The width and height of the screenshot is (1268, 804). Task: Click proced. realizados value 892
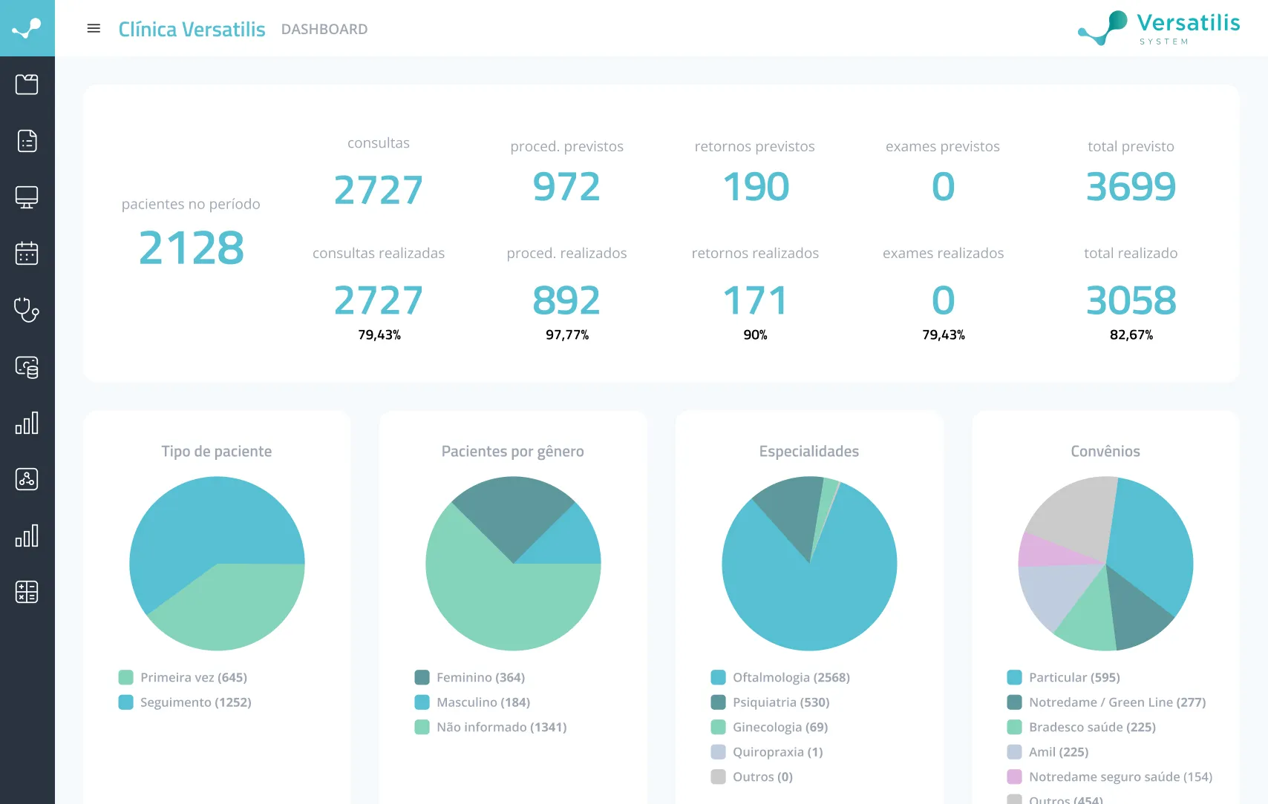point(566,300)
